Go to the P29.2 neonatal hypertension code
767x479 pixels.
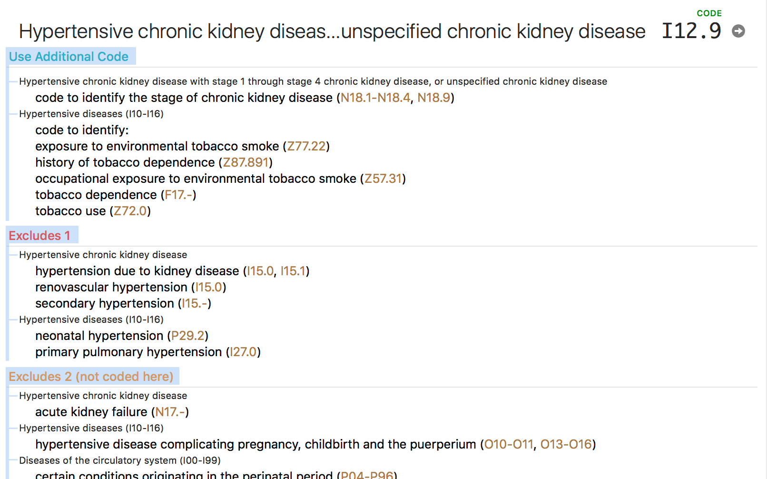pyautogui.click(x=188, y=336)
